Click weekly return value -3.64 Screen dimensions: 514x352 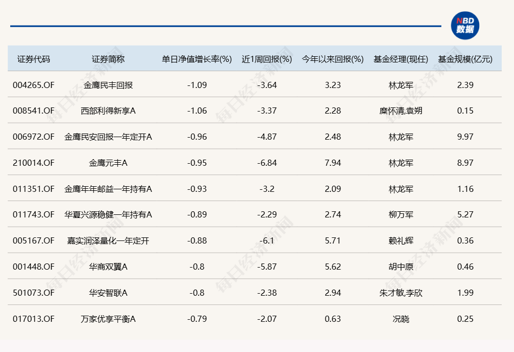267,85
